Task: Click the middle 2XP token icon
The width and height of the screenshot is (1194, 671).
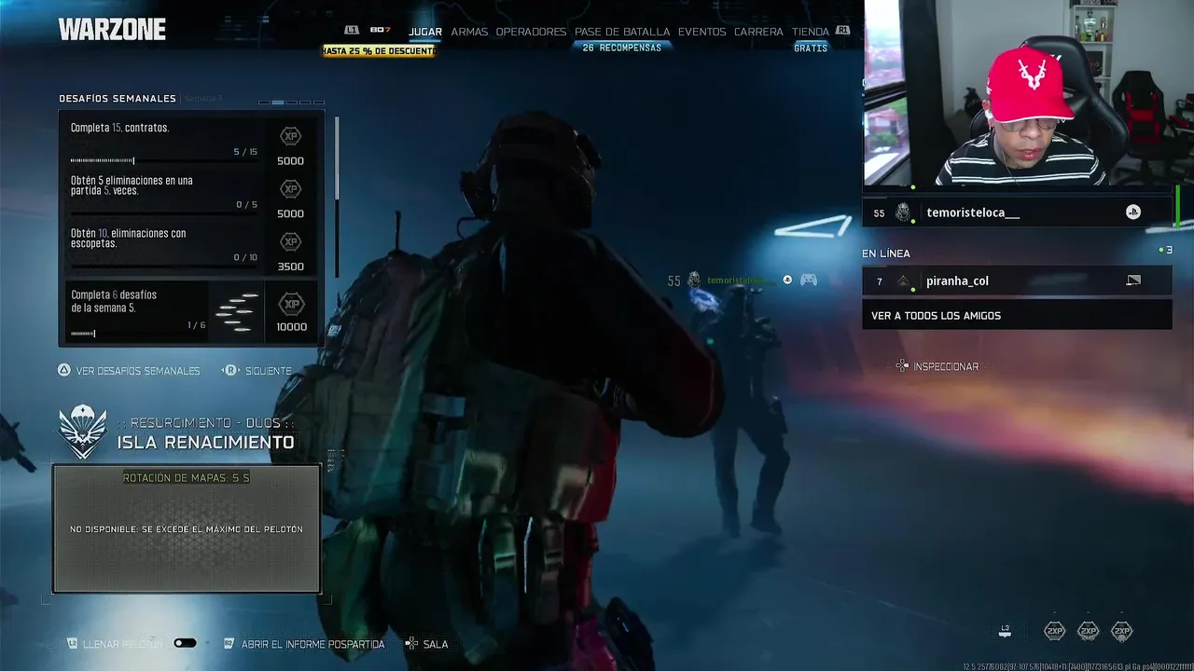Action: (1088, 631)
